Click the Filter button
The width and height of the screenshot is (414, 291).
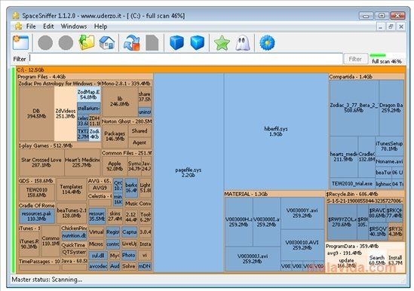[355, 59]
